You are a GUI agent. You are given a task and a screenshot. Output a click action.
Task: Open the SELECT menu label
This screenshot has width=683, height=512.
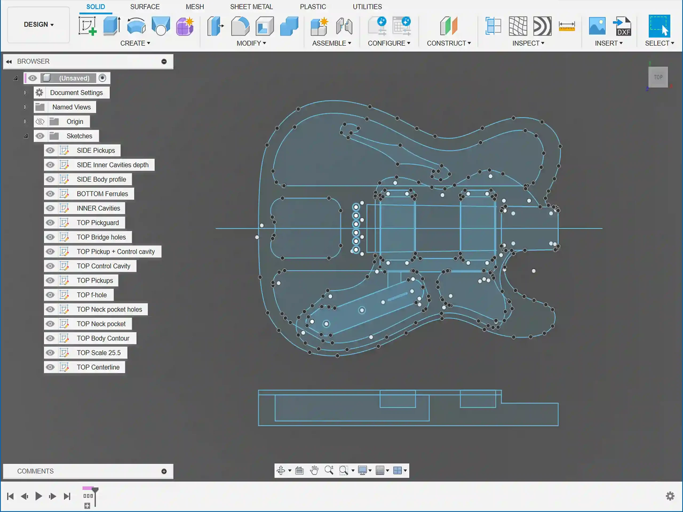(659, 43)
